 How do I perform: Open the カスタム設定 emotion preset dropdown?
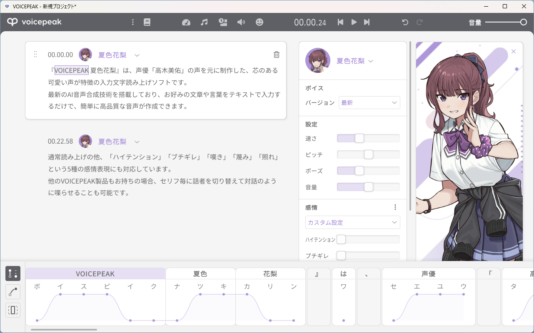coord(353,222)
